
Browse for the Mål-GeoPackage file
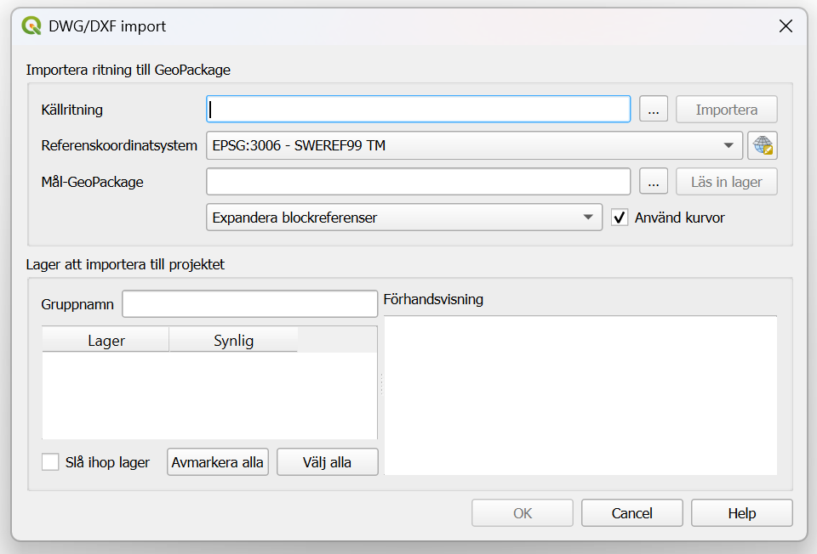coord(654,182)
